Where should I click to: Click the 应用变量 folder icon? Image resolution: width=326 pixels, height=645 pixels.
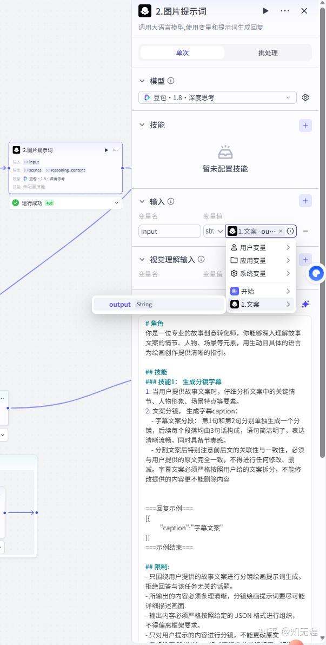(234, 260)
